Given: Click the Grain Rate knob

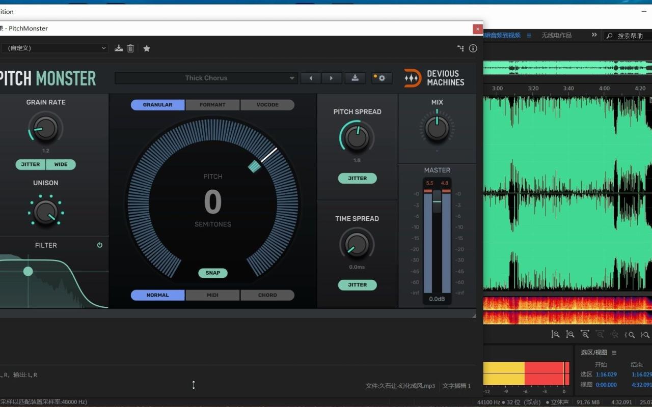Looking at the screenshot, I should click(x=45, y=128).
